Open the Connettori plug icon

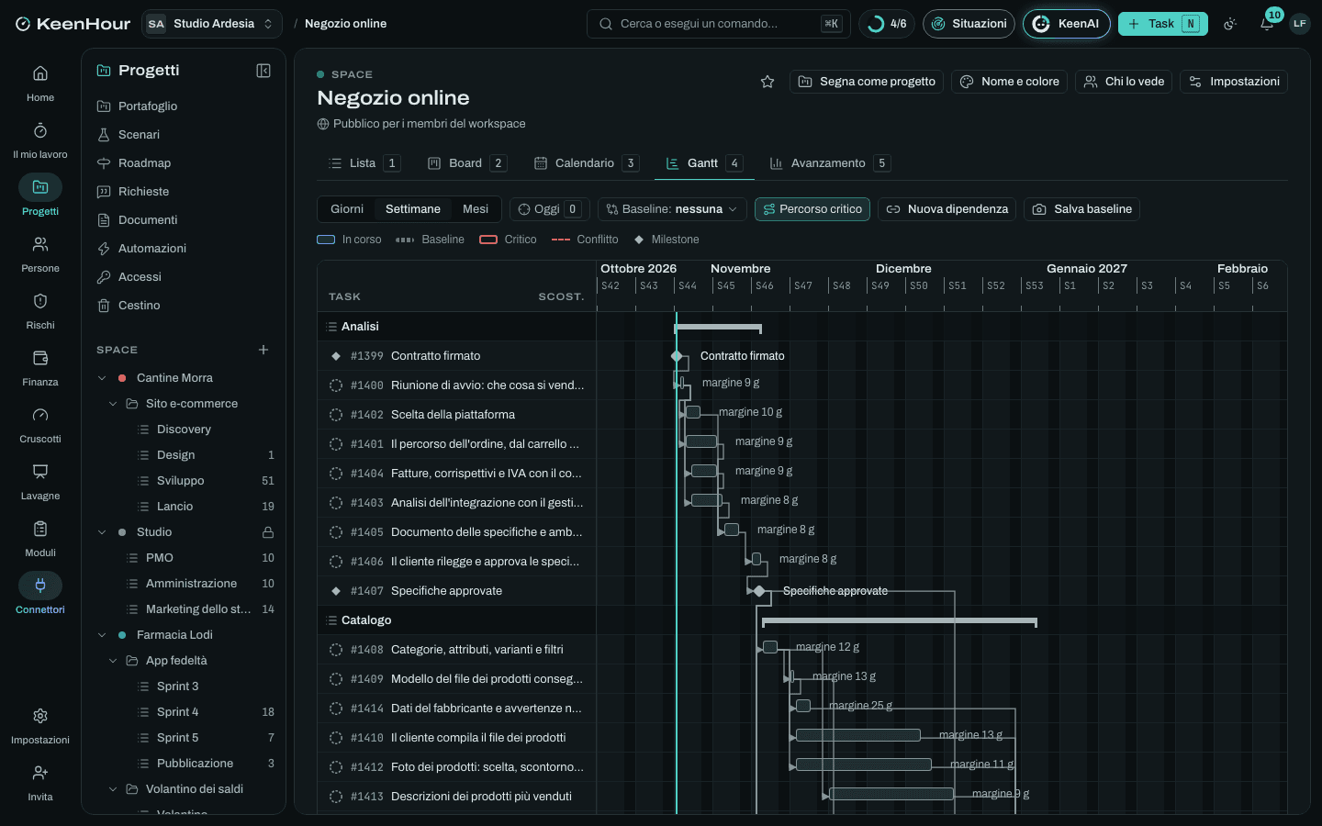tap(40, 586)
